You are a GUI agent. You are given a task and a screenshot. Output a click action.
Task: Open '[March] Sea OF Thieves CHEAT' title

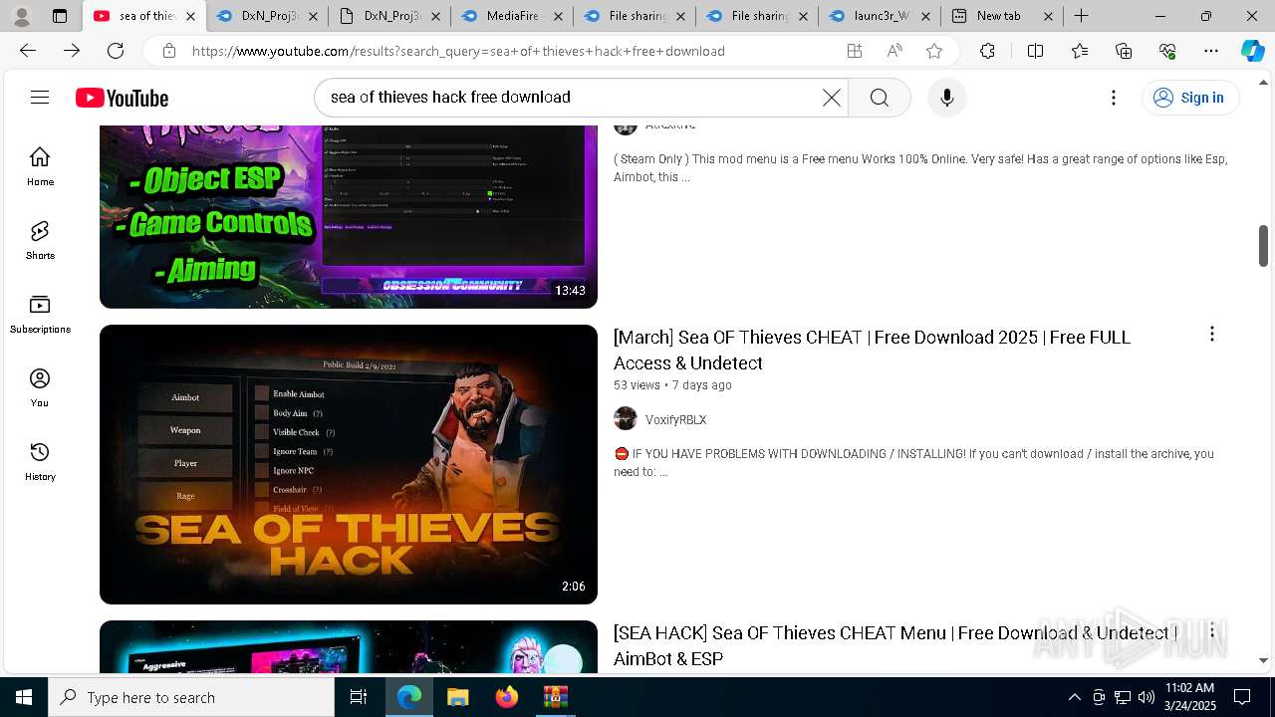(872, 350)
